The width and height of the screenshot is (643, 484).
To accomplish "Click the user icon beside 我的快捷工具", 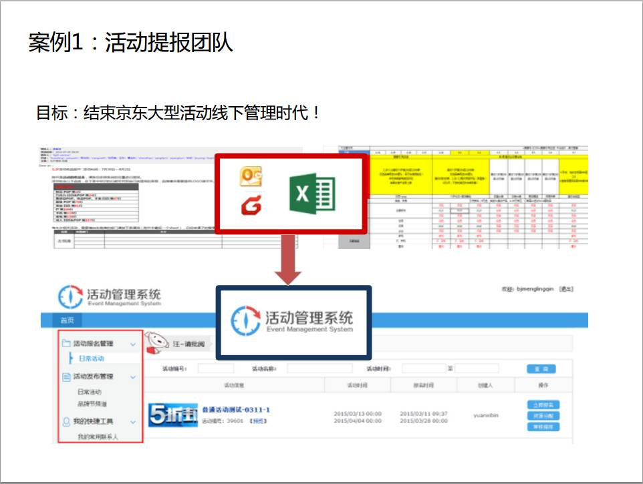I will [66, 421].
